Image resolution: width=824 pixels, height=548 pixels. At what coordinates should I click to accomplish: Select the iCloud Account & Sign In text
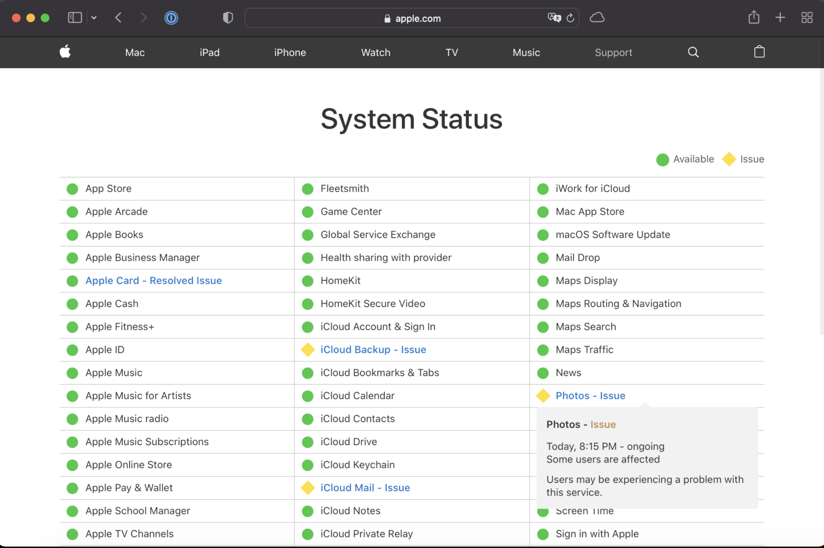click(x=378, y=326)
